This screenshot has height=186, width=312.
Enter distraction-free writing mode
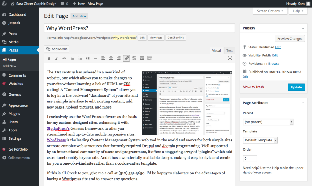(x=230, y=58)
